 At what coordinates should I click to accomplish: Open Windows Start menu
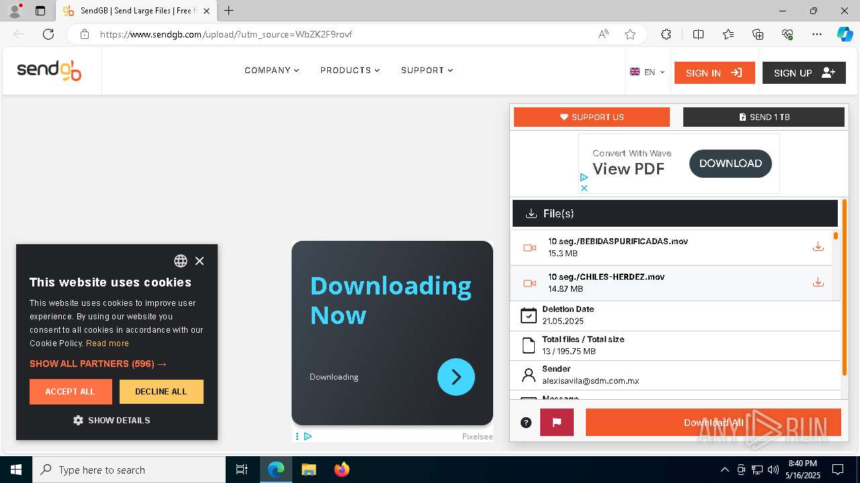(x=16, y=470)
